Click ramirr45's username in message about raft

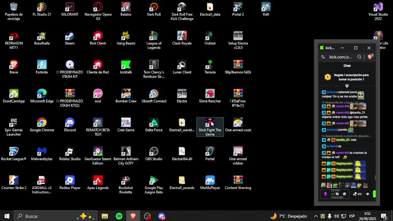[x=342, y=153]
